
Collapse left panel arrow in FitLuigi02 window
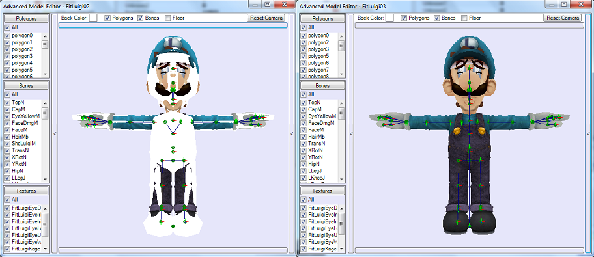[55, 133]
